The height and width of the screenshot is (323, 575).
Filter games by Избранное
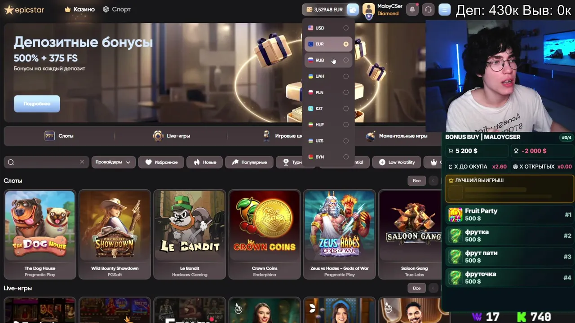tap(161, 162)
